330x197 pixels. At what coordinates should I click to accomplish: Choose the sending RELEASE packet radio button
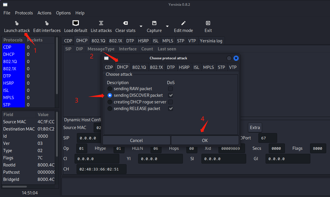click(110, 109)
